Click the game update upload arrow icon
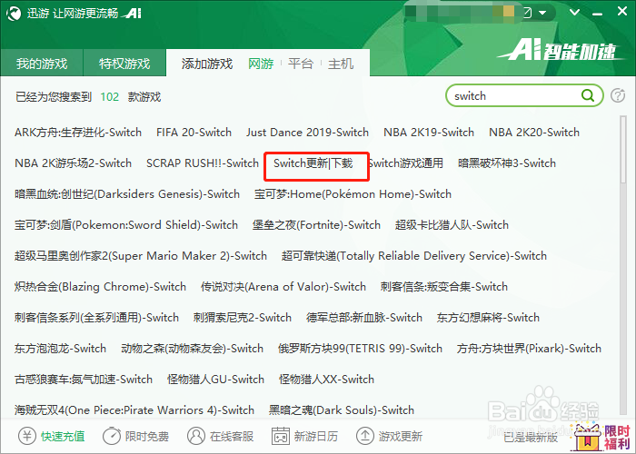The height and width of the screenshot is (454, 636). click(364, 436)
